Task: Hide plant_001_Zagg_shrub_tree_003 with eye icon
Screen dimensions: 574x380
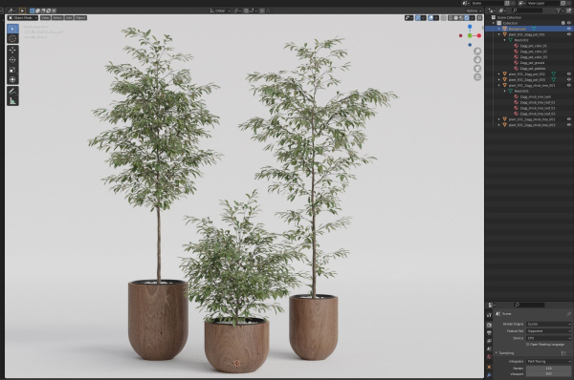Action: point(569,125)
